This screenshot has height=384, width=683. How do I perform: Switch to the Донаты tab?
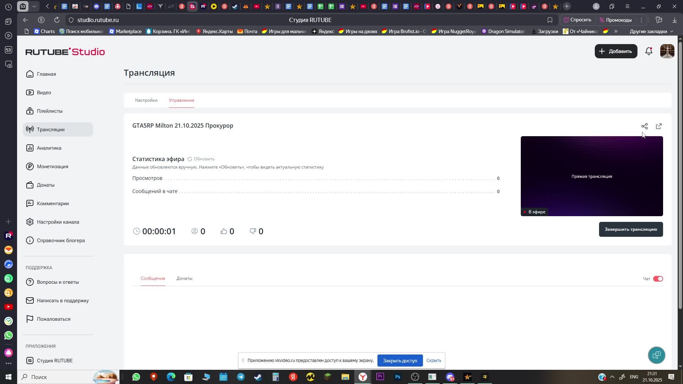tap(184, 278)
